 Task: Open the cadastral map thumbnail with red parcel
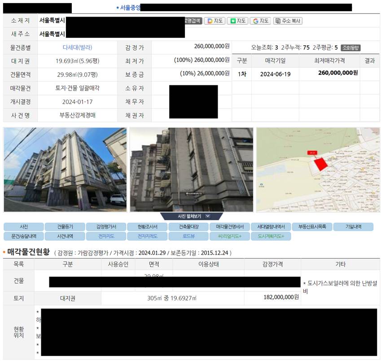[318, 169]
